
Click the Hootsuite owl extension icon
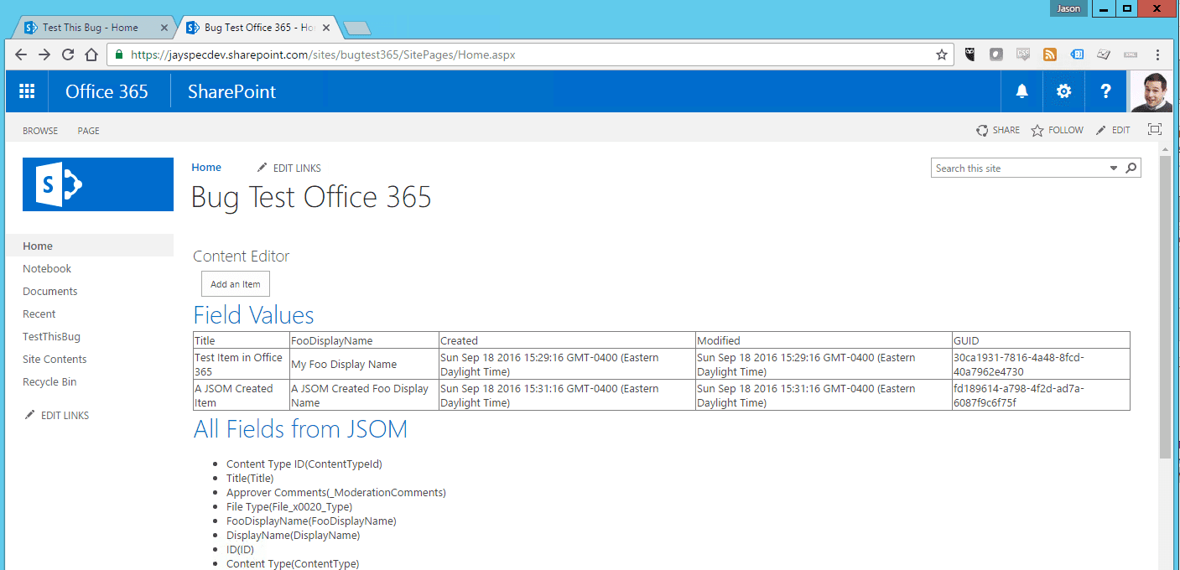tap(970, 54)
